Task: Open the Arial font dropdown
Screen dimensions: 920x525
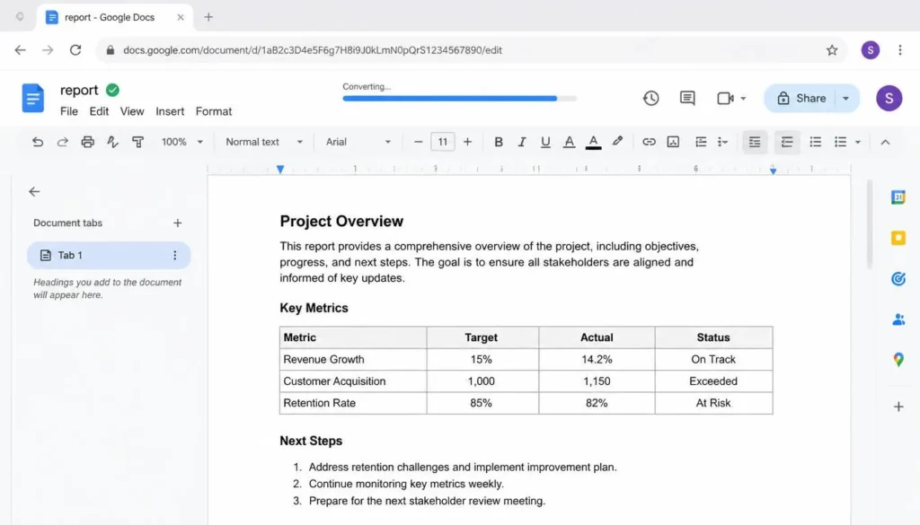Action: coord(358,142)
